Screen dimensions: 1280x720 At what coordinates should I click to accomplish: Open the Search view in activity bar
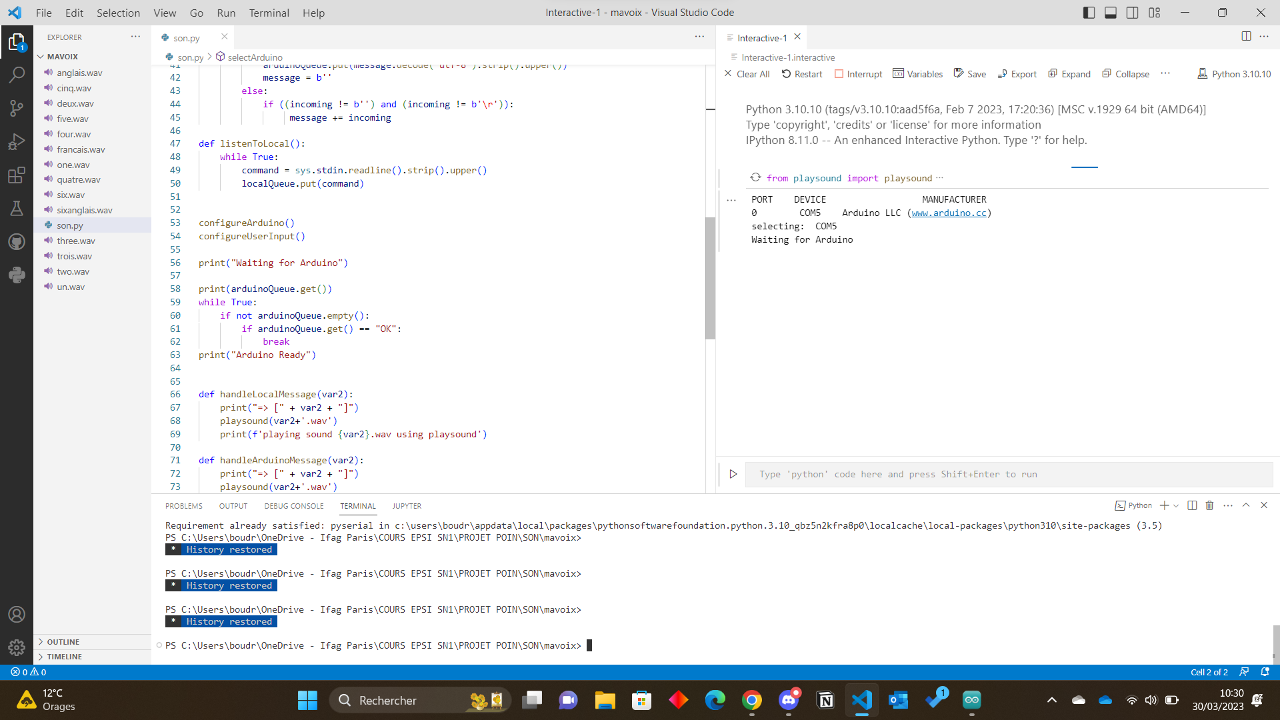pos(17,75)
